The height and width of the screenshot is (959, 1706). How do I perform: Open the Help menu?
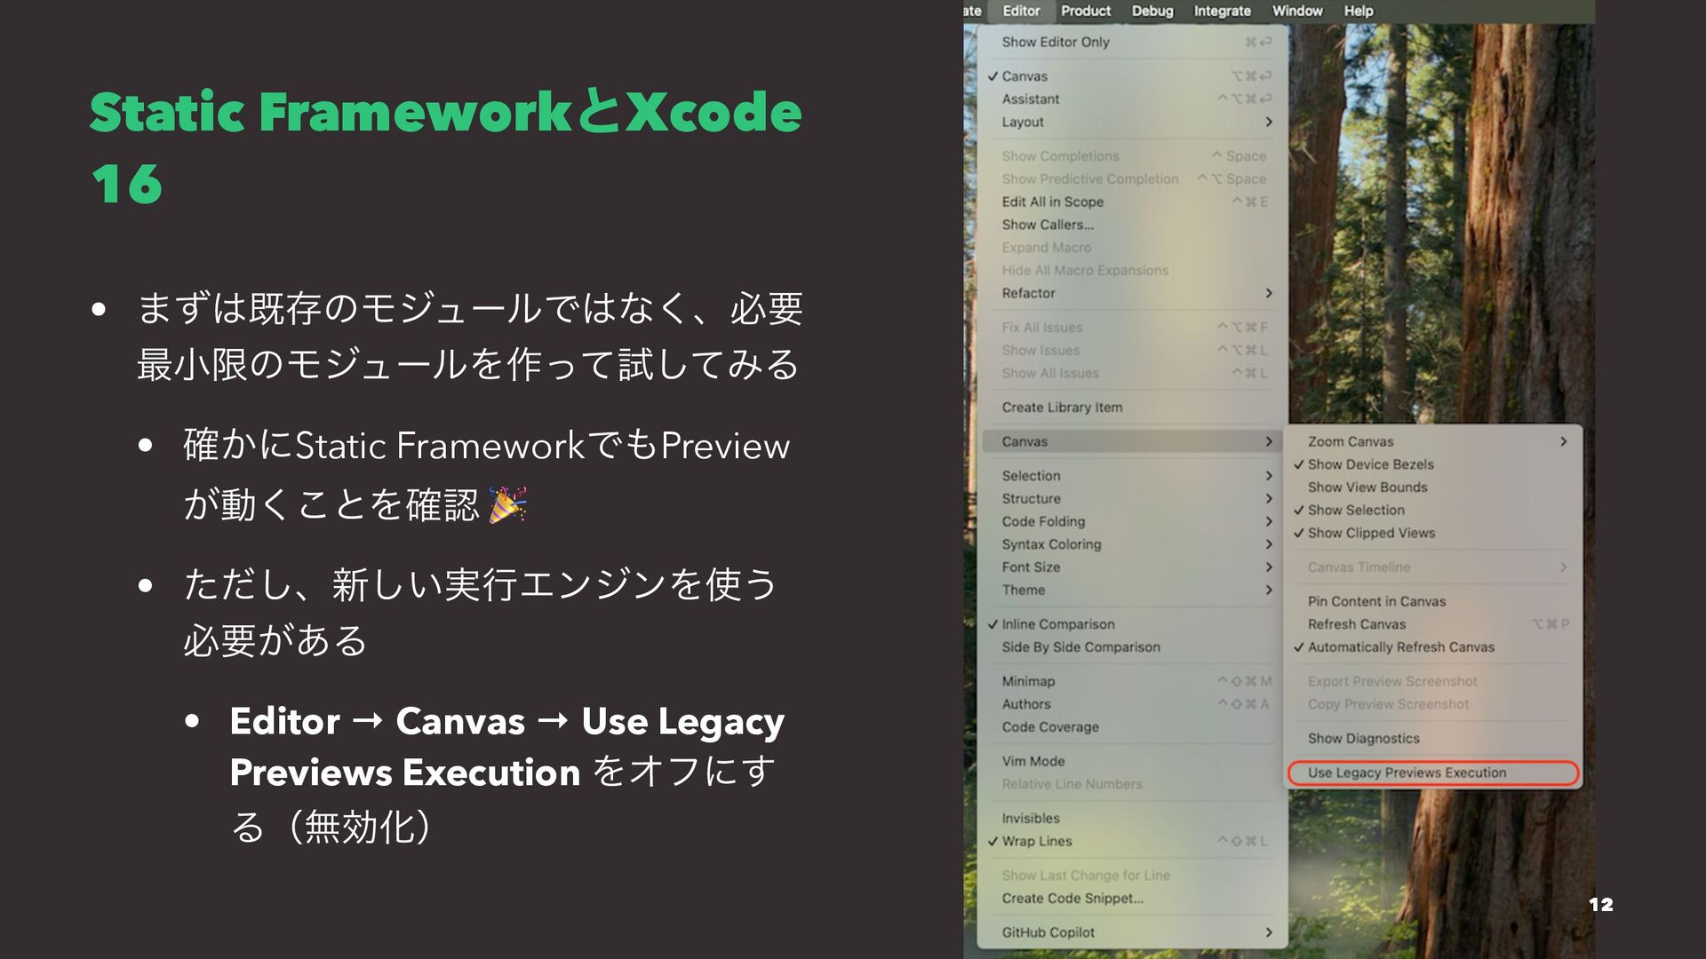[x=1359, y=11]
